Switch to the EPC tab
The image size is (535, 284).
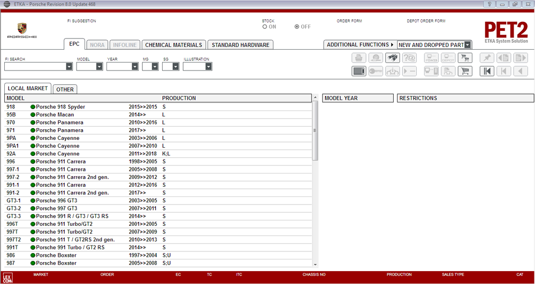click(x=74, y=44)
